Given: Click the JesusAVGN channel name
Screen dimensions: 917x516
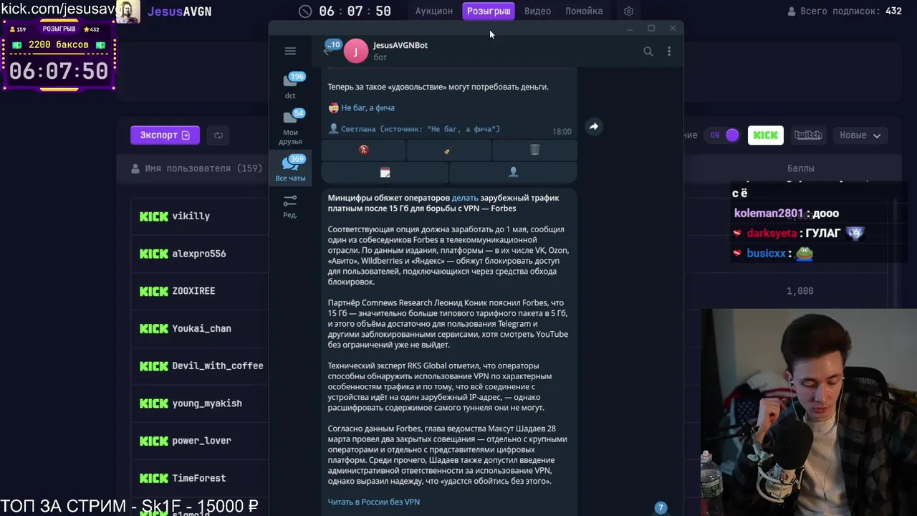Looking at the screenshot, I should [x=179, y=11].
